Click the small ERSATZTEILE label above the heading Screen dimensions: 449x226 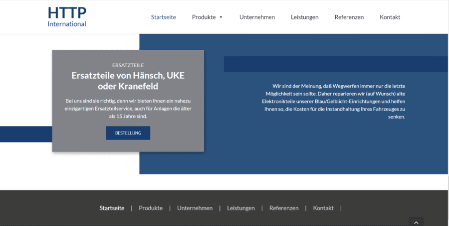(128, 65)
